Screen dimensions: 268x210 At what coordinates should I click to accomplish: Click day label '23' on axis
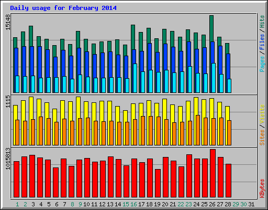coord(188,204)
